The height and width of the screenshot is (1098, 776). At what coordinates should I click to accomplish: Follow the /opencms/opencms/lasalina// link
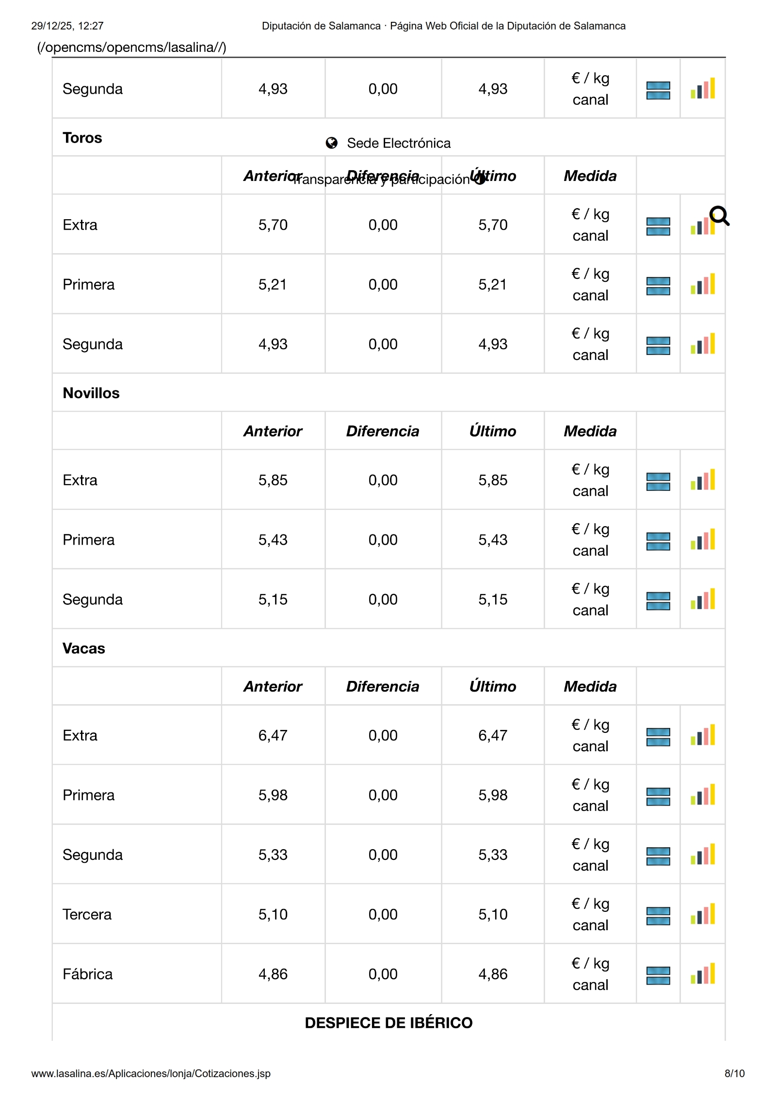click(x=131, y=47)
